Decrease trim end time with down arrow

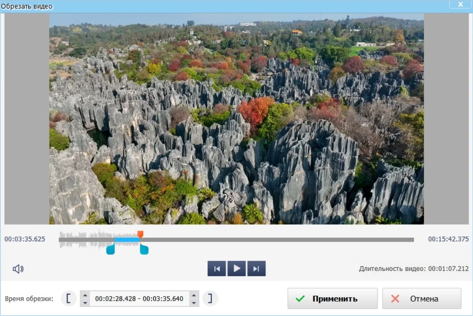coord(194,302)
